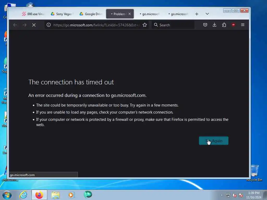Open Windows Explorer folder on taskbar

point(56,195)
